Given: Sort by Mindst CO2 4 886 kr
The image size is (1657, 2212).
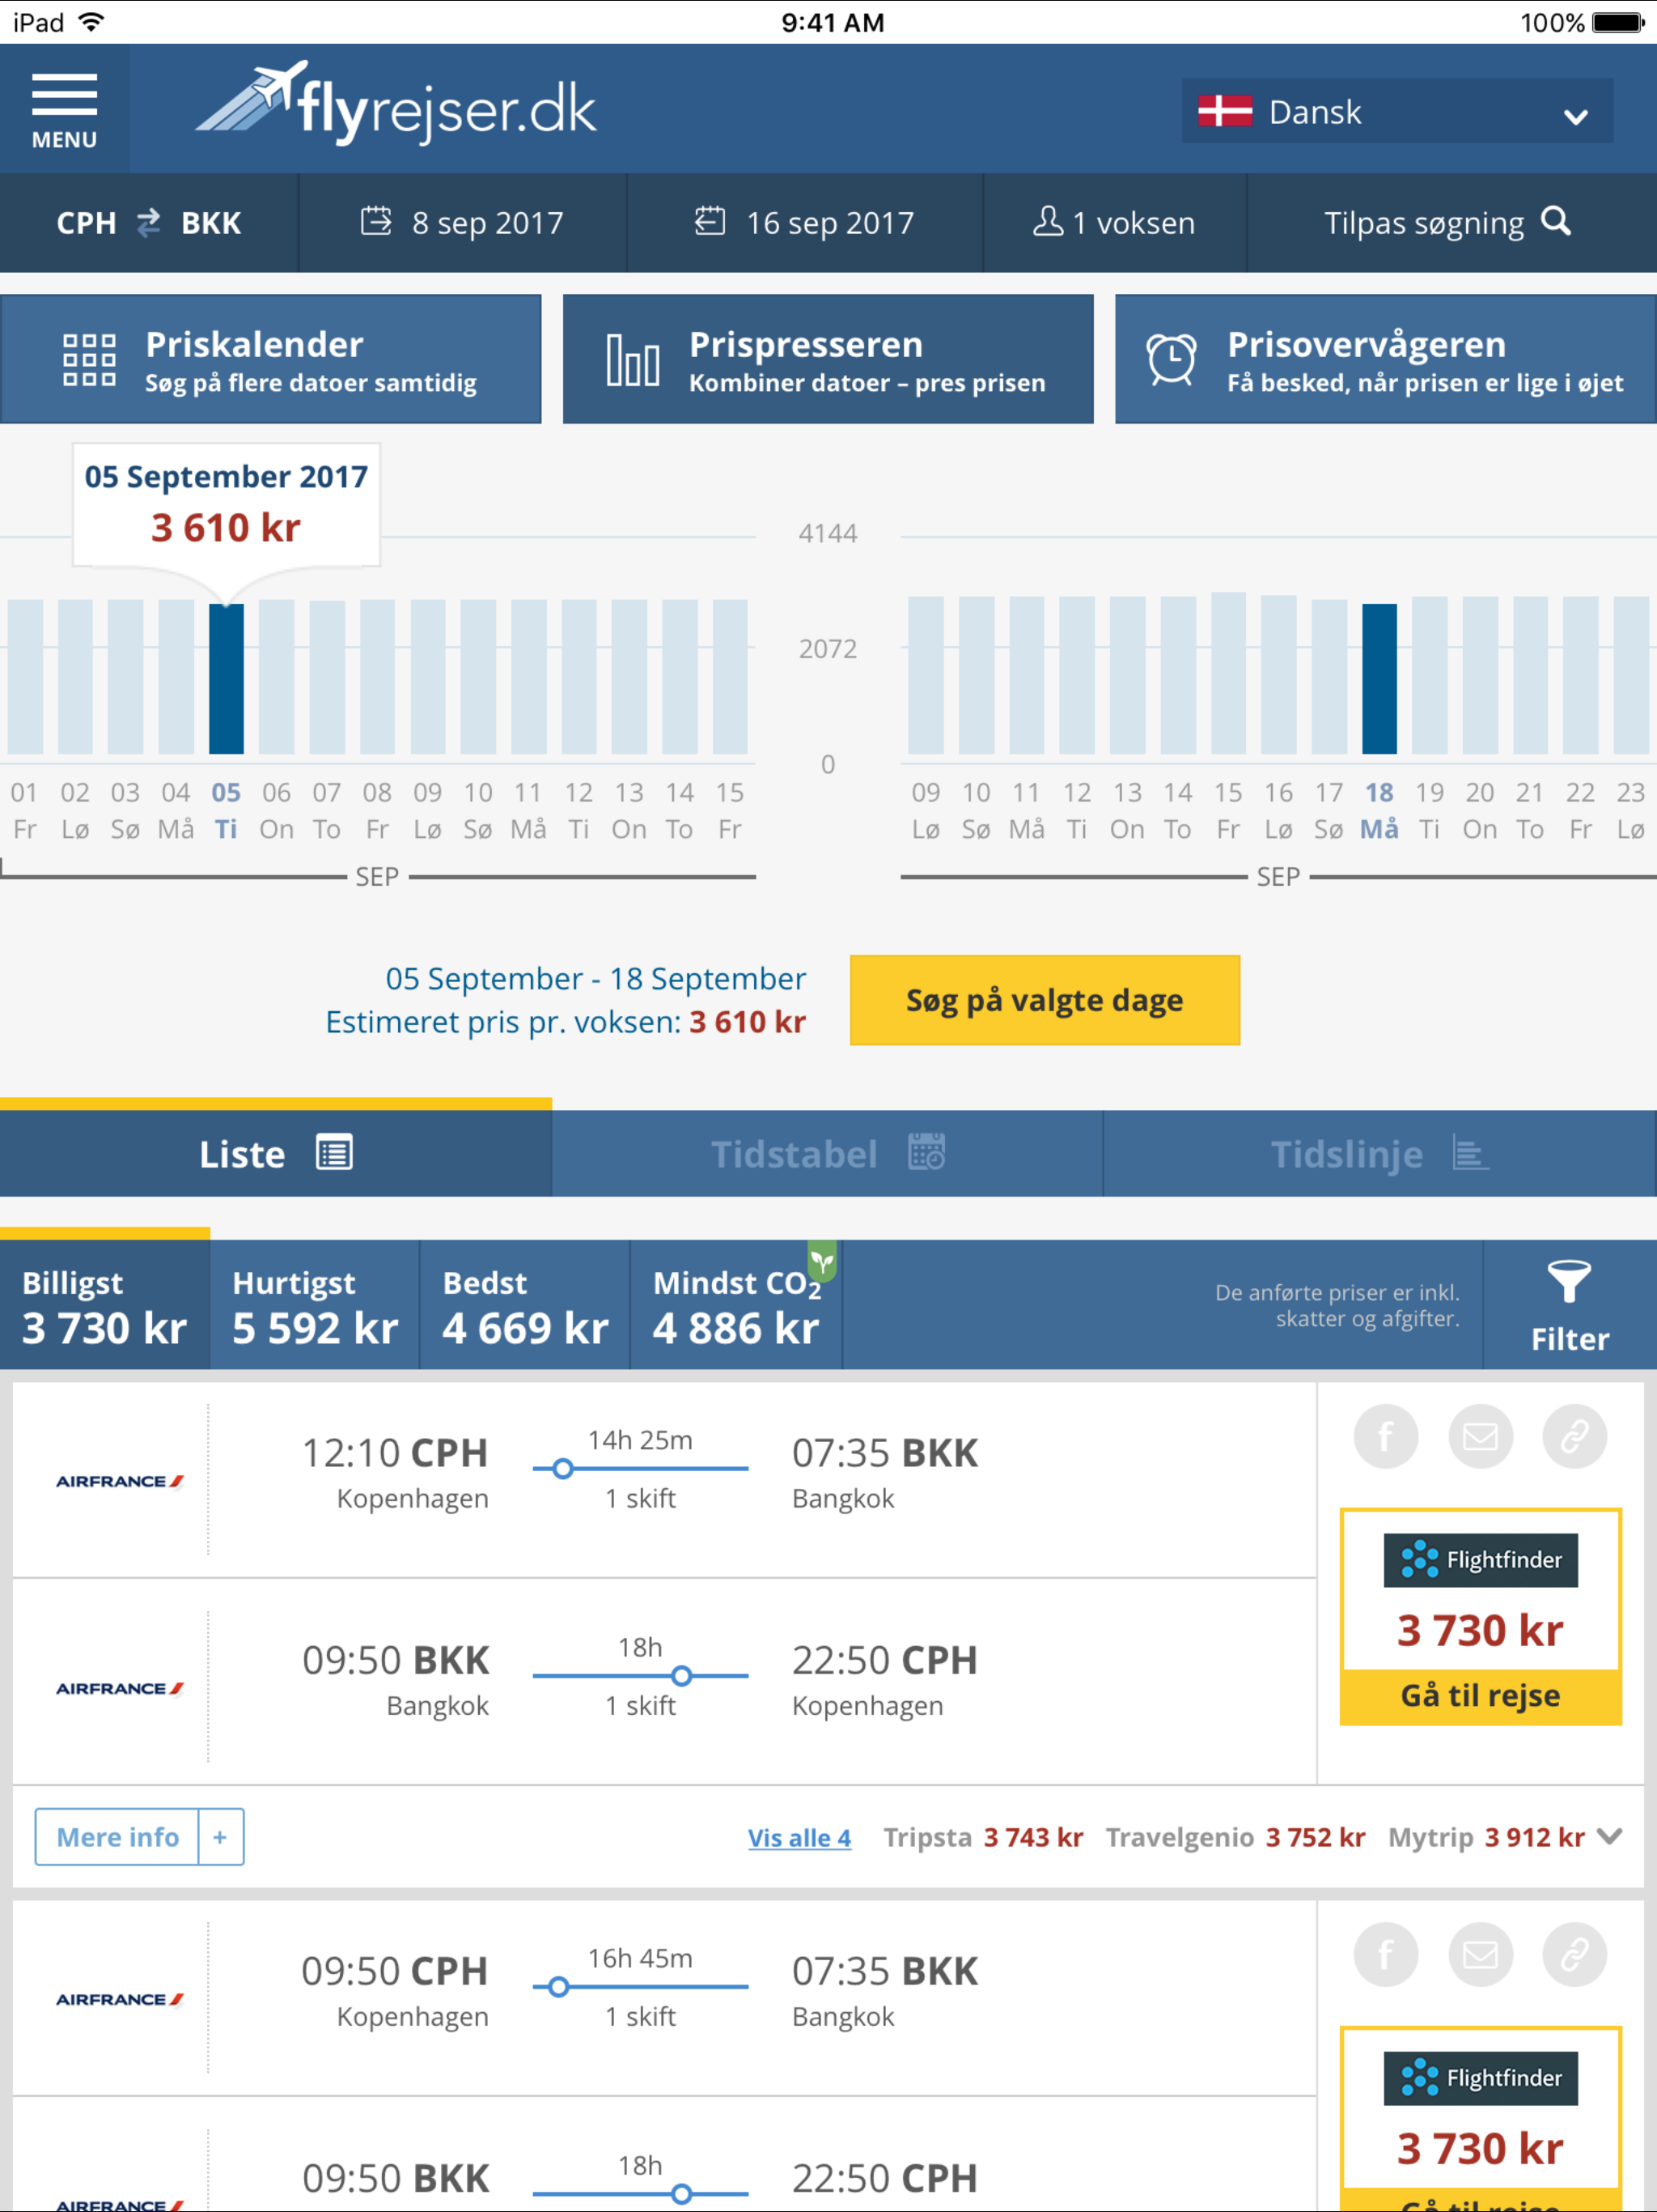Looking at the screenshot, I should pyautogui.click(x=736, y=1305).
